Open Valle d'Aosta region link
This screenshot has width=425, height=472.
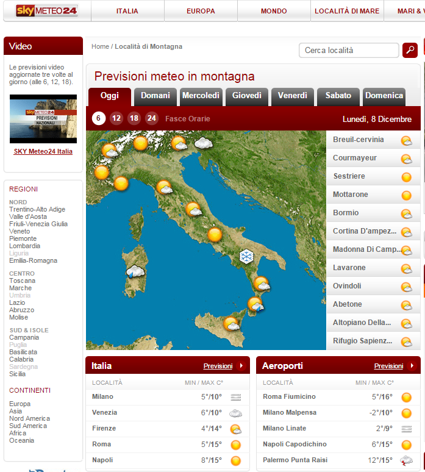click(28, 216)
